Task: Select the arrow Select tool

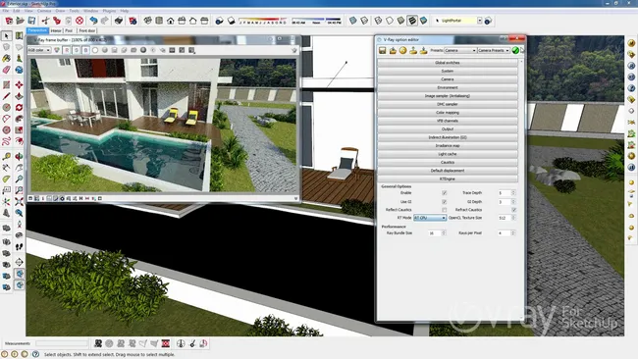Action: click(6, 36)
